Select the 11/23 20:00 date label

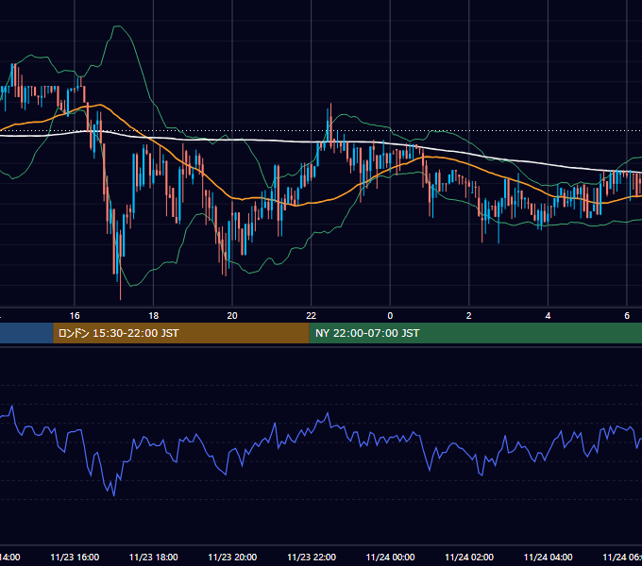[232, 558]
